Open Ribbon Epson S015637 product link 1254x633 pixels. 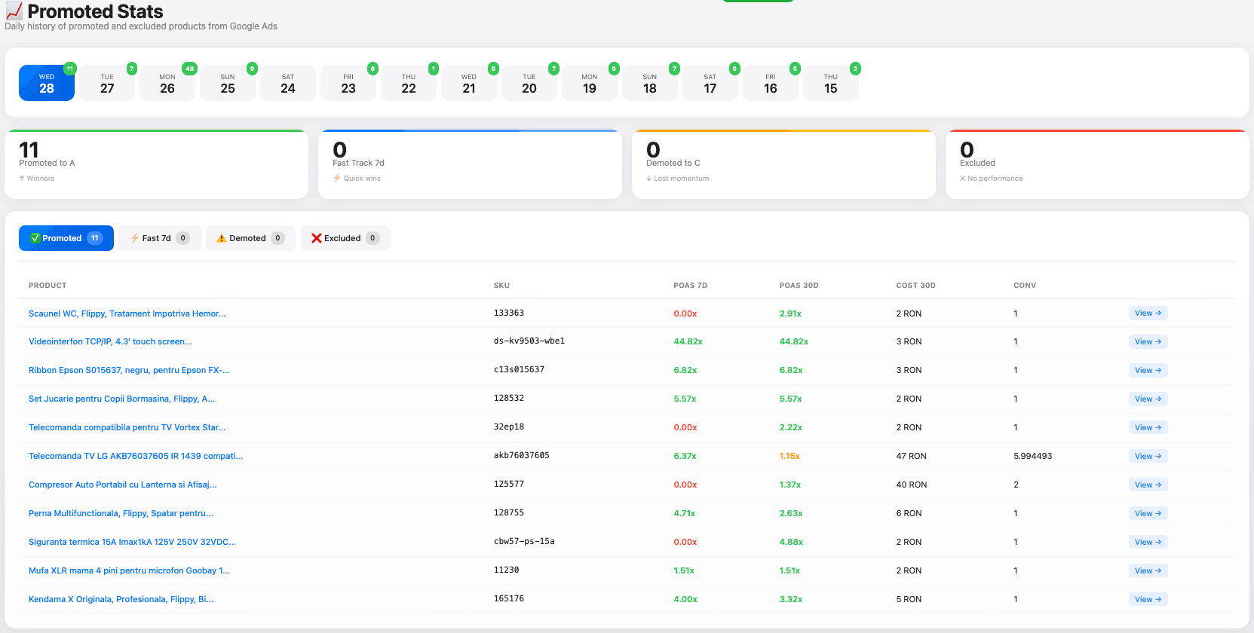tap(129, 370)
